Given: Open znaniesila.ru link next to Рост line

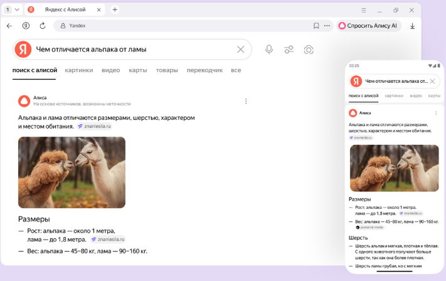Looking at the screenshot, I should pos(108,240).
